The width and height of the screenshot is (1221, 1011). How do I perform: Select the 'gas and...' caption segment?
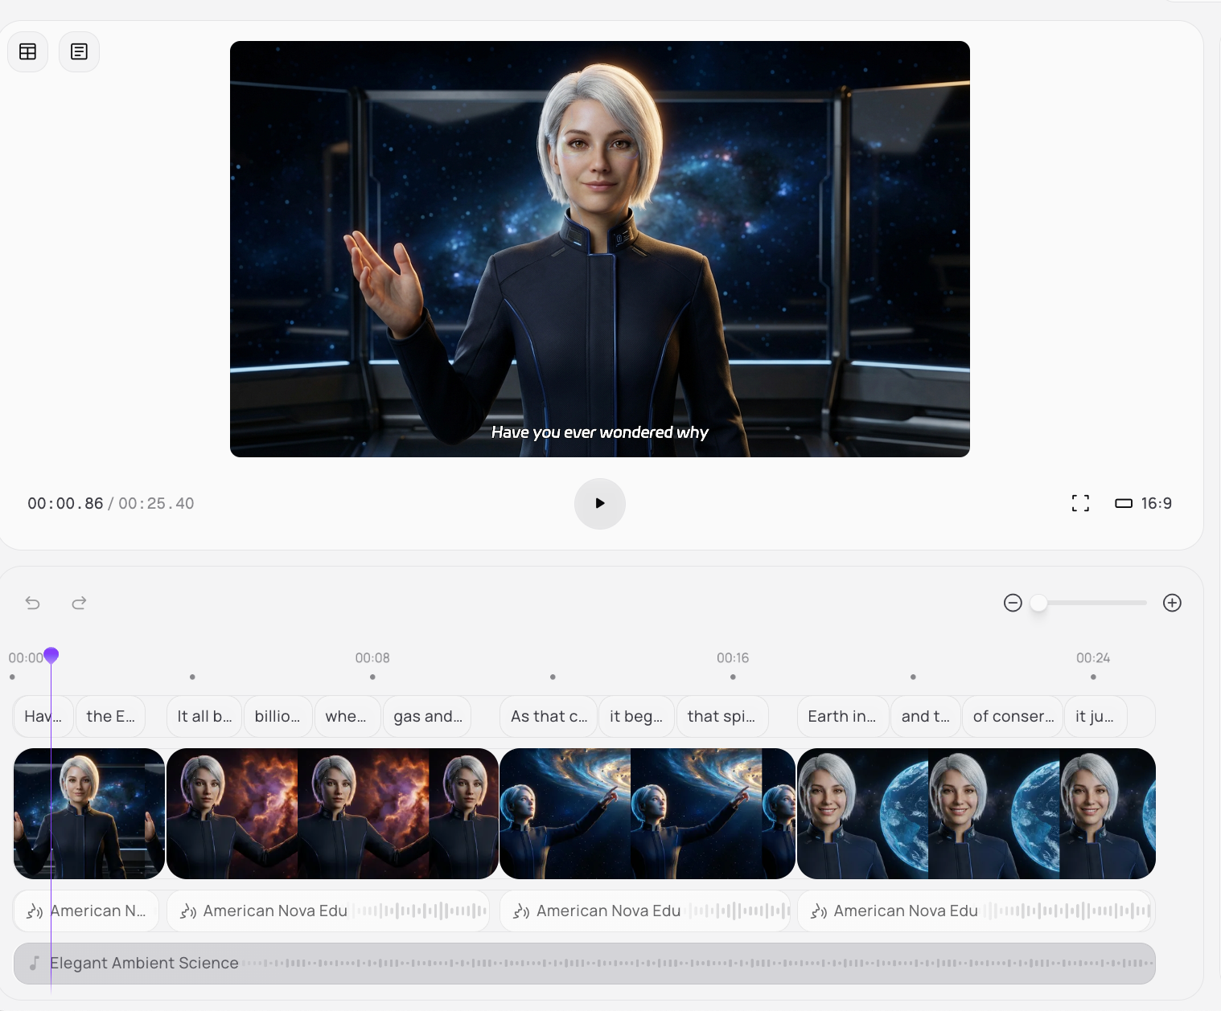pyautogui.click(x=427, y=717)
